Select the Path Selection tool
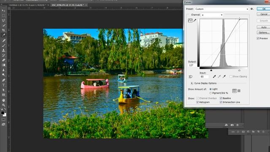 coord(3,90)
